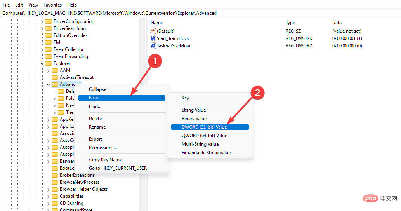Click the Start_TrackDocs DWORD icon
The height and width of the screenshot is (211, 401).
coord(153,38)
